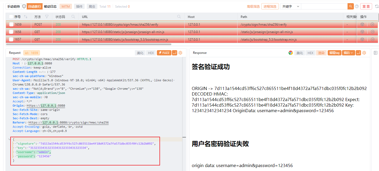Click the "password" key in the JSON
This screenshot has width=379, height=171.
25,156
